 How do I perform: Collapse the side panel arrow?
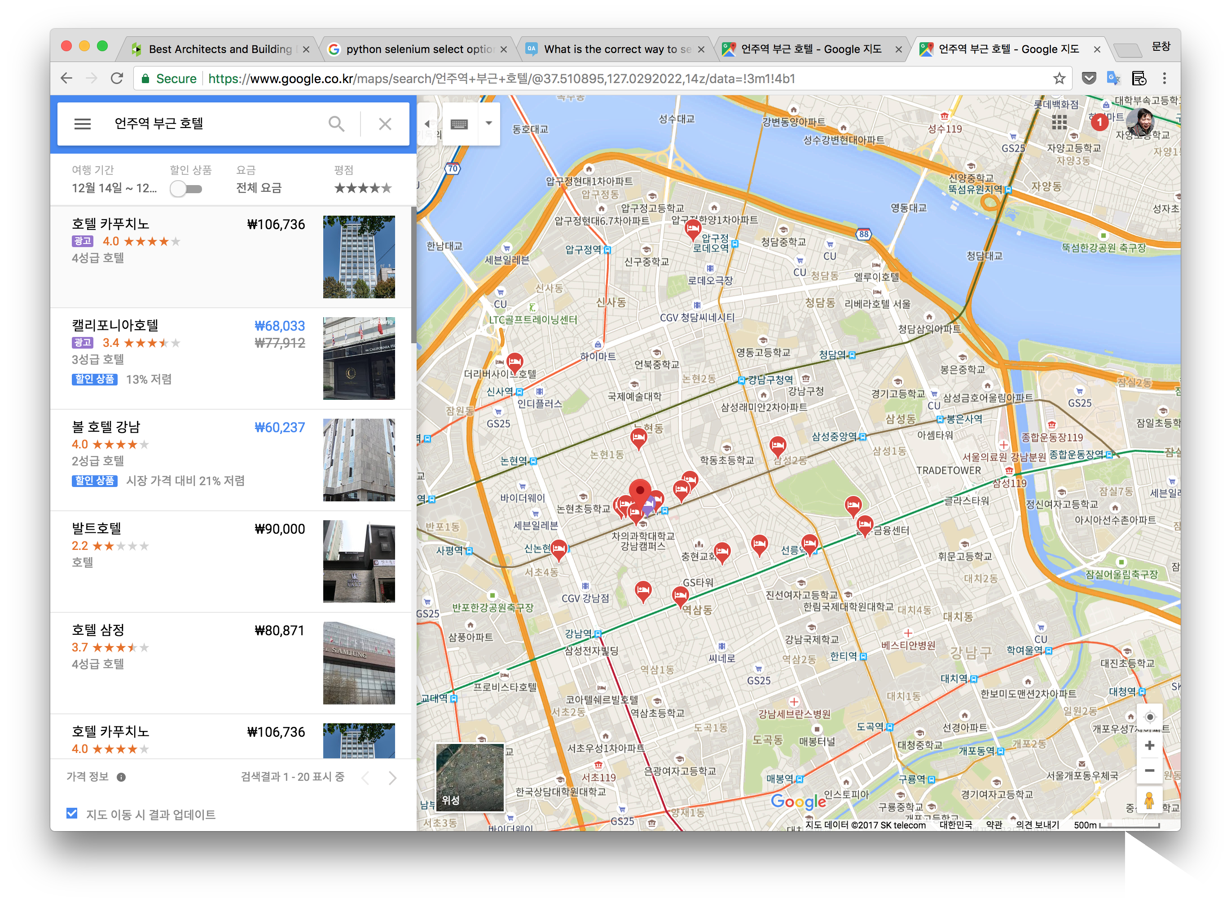[426, 124]
